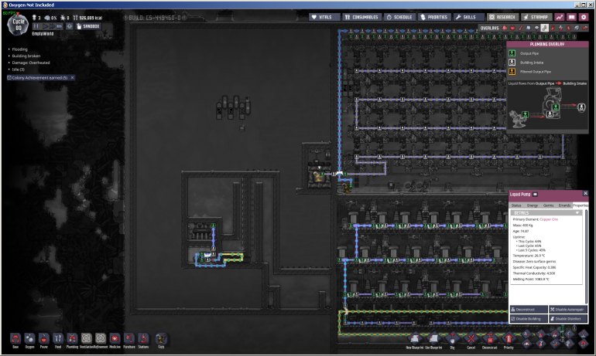Open the Power build category
Screen dimensions: 596x356
click(43, 338)
